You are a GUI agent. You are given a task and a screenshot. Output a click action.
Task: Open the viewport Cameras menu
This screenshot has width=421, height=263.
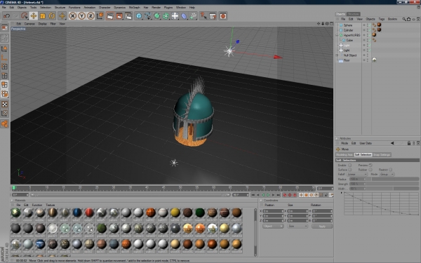[x=29, y=24]
